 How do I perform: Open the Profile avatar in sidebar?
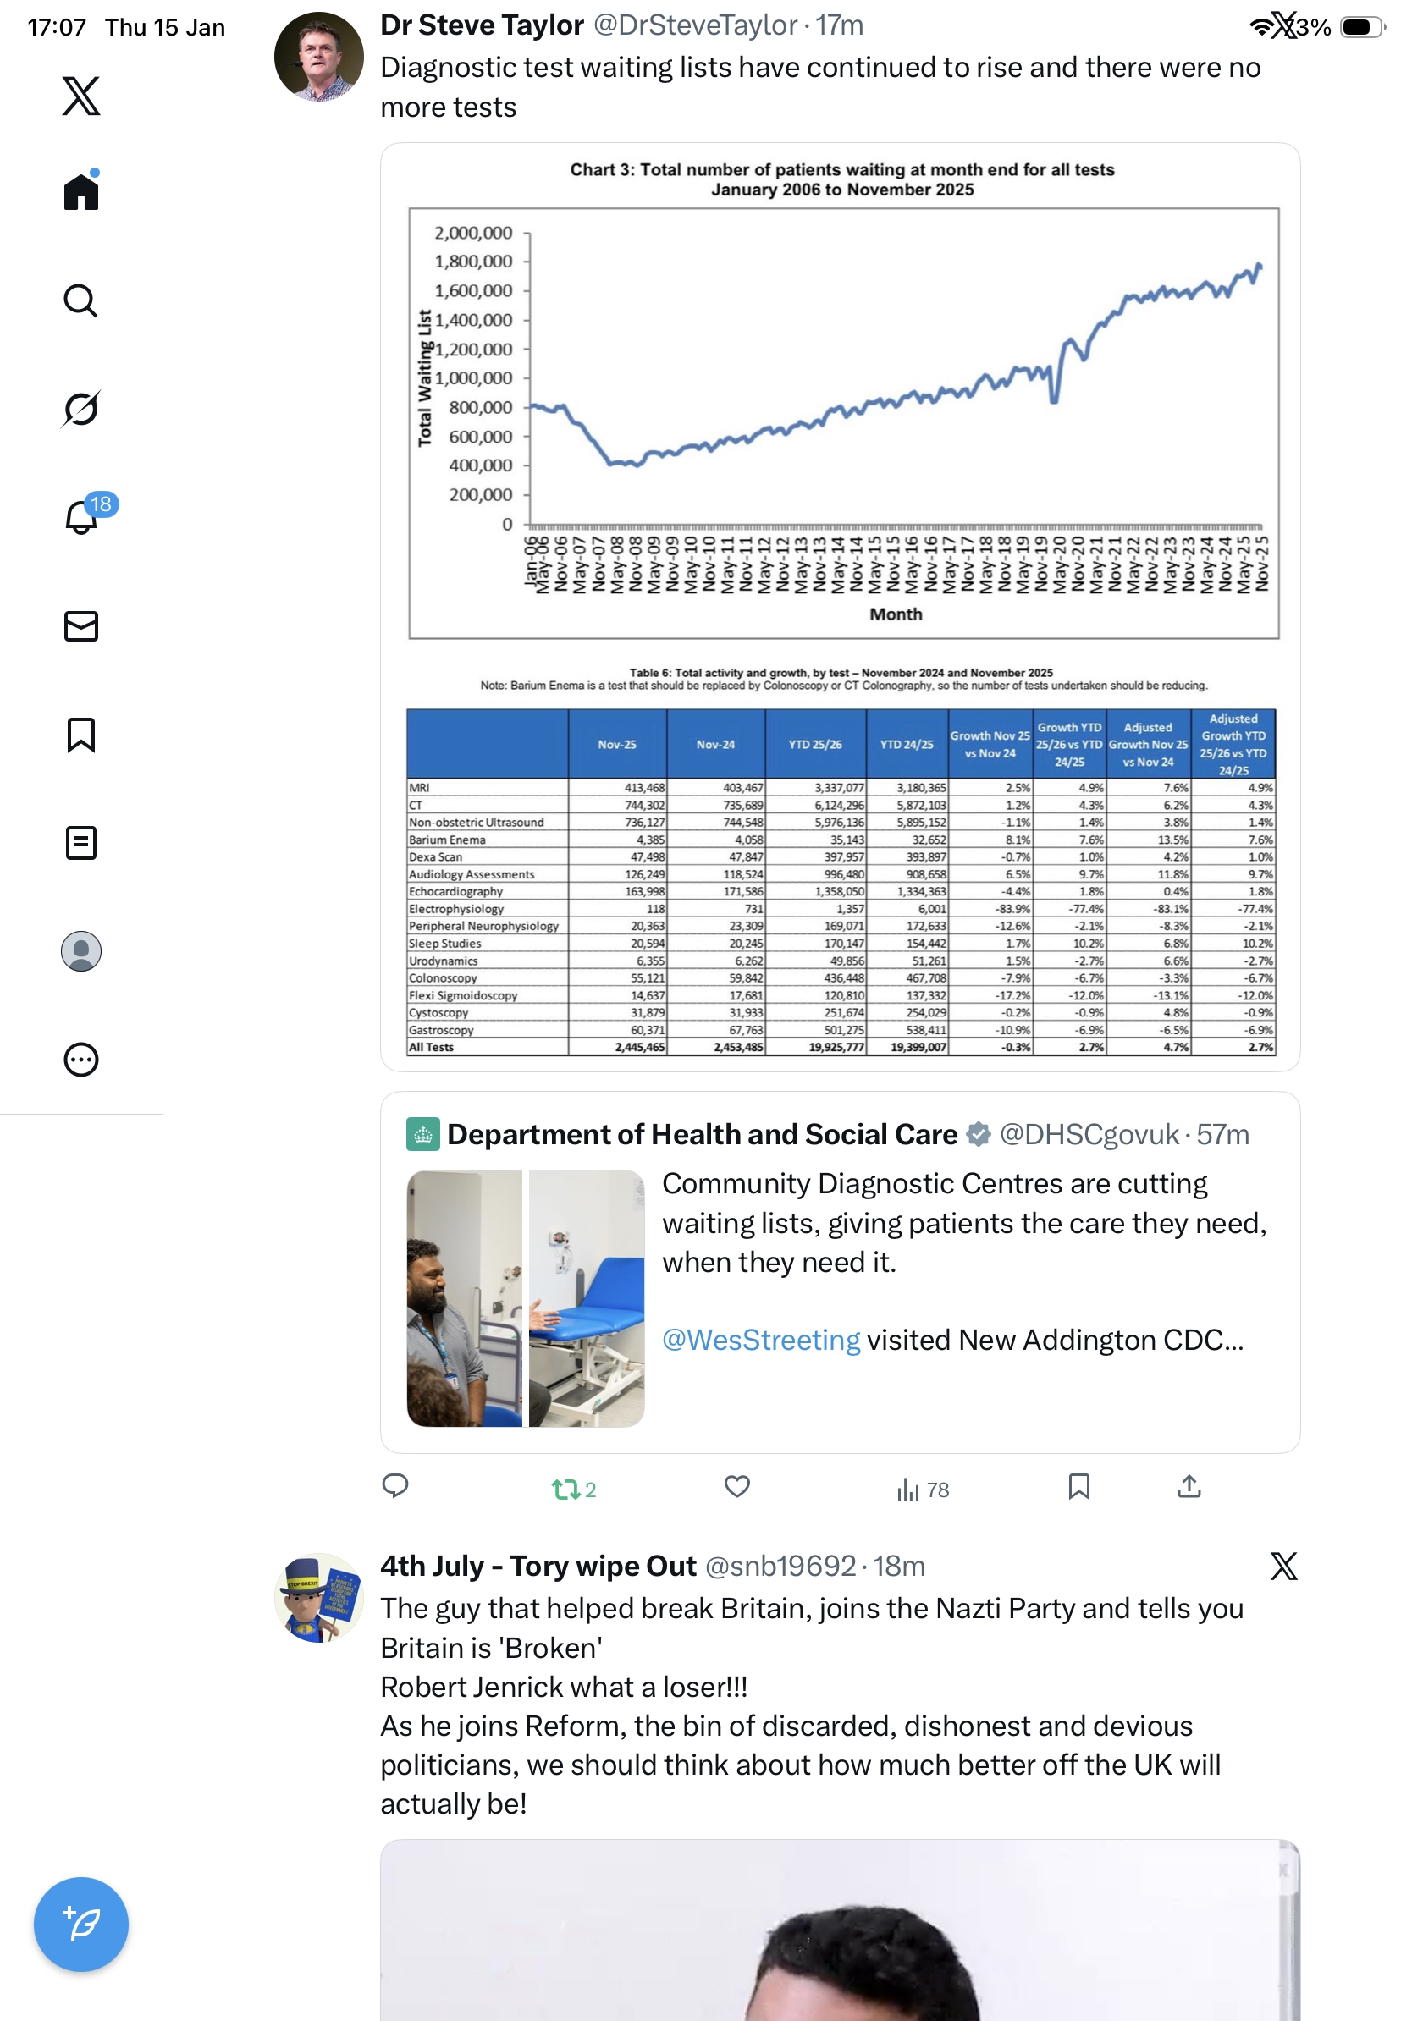[81, 951]
